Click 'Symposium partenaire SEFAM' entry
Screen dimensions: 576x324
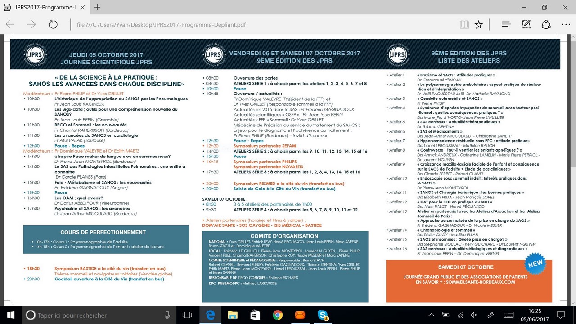[x=265, y=146]
